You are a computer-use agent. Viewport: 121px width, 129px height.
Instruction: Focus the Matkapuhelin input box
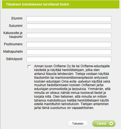(69, 52)
